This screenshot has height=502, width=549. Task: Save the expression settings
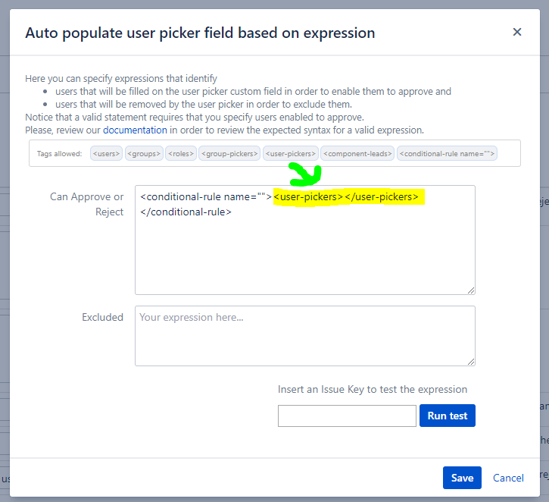pyautogui.click(x=462, y=478)
